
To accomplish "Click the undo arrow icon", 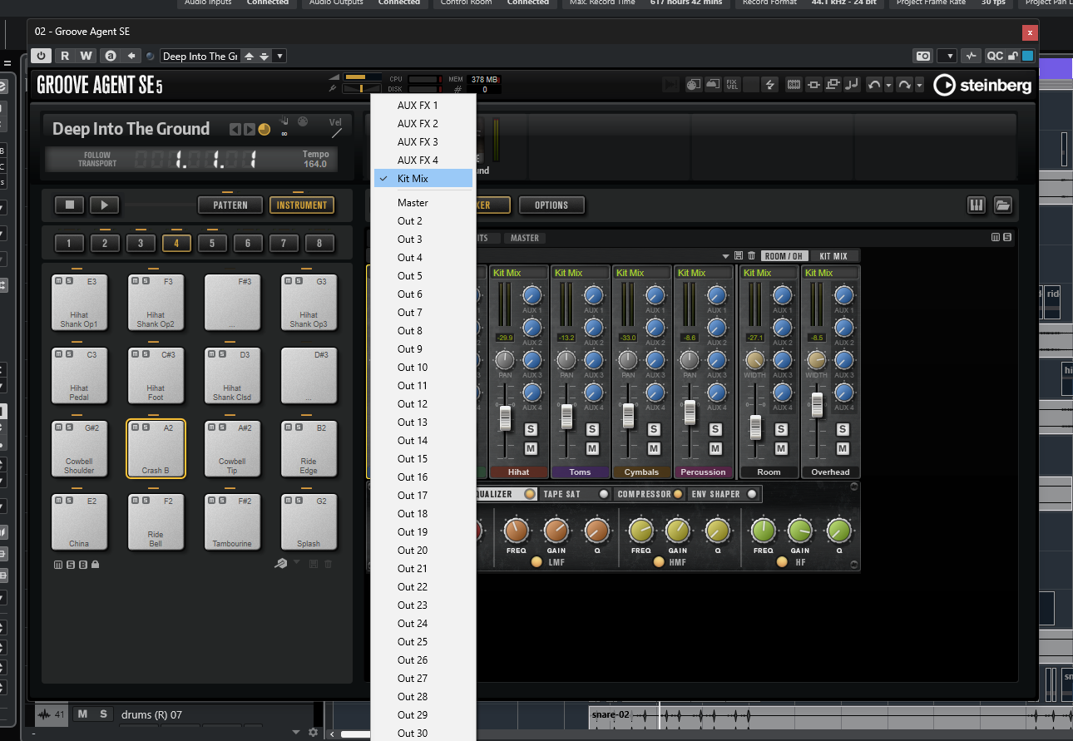I will click(873, 84).
